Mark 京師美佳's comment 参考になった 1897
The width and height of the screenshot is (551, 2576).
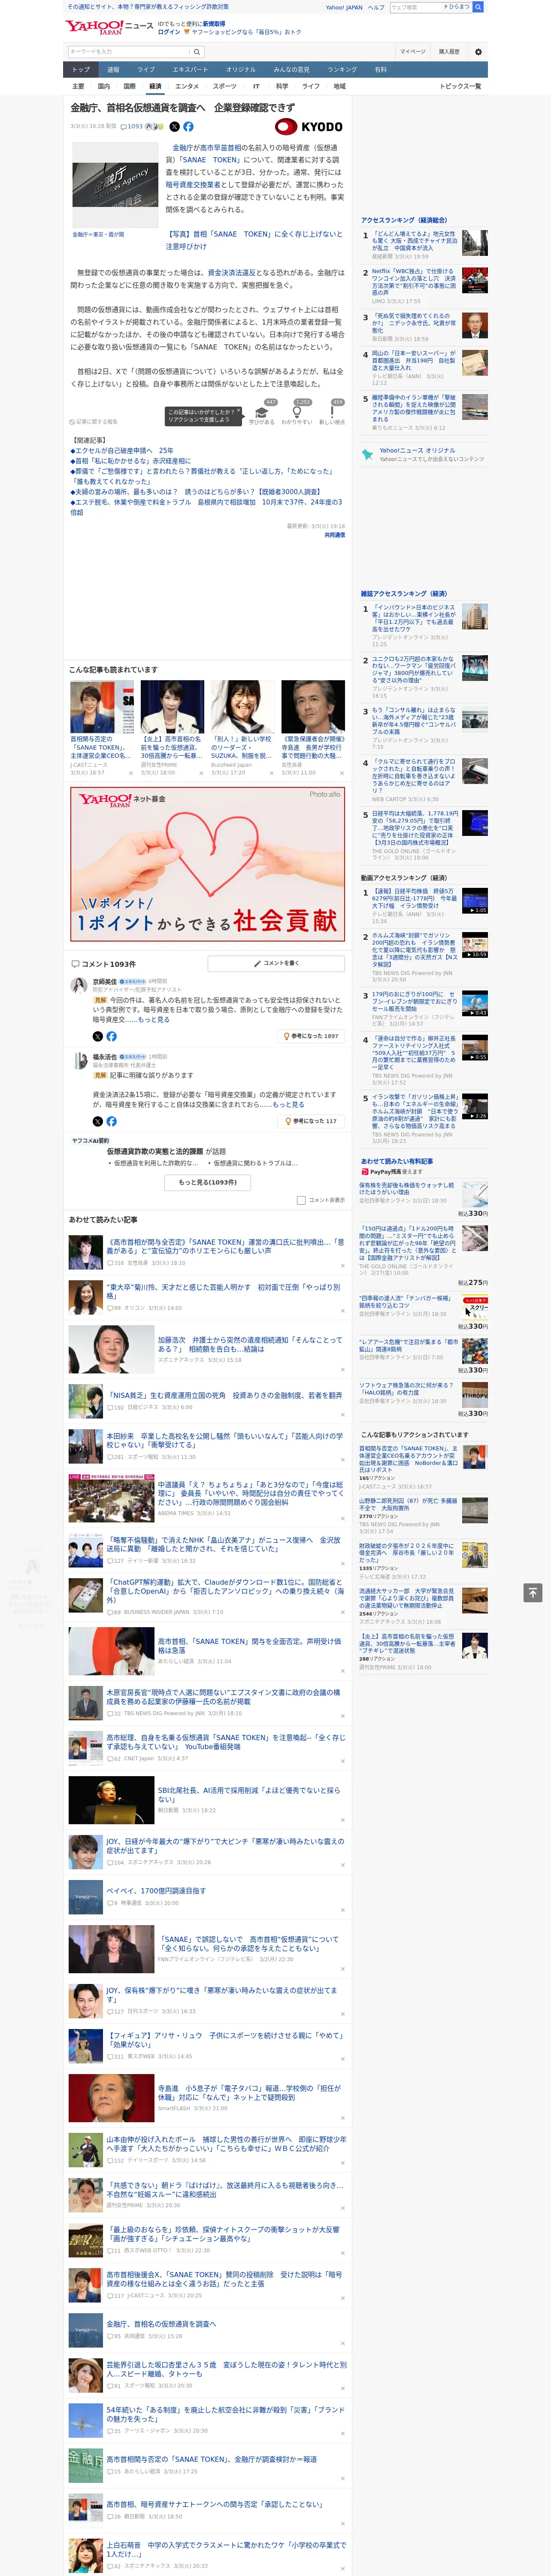click(311, 1037)
